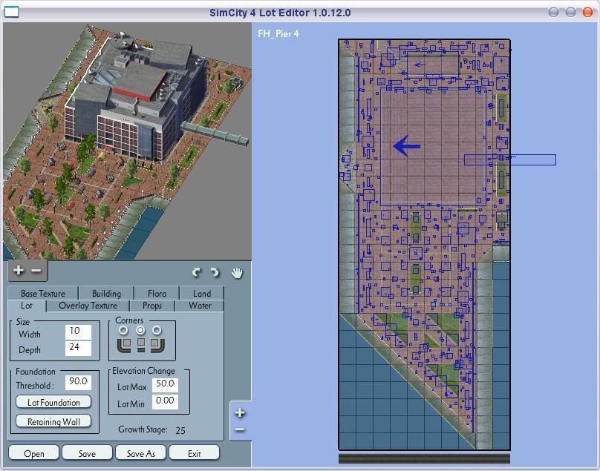Click the Lot Max elevation field
This screenshot has width=600, height=471.
[x=165, y=384]
